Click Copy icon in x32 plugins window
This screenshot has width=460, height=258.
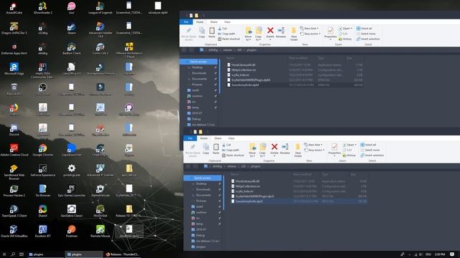point(206,149)
